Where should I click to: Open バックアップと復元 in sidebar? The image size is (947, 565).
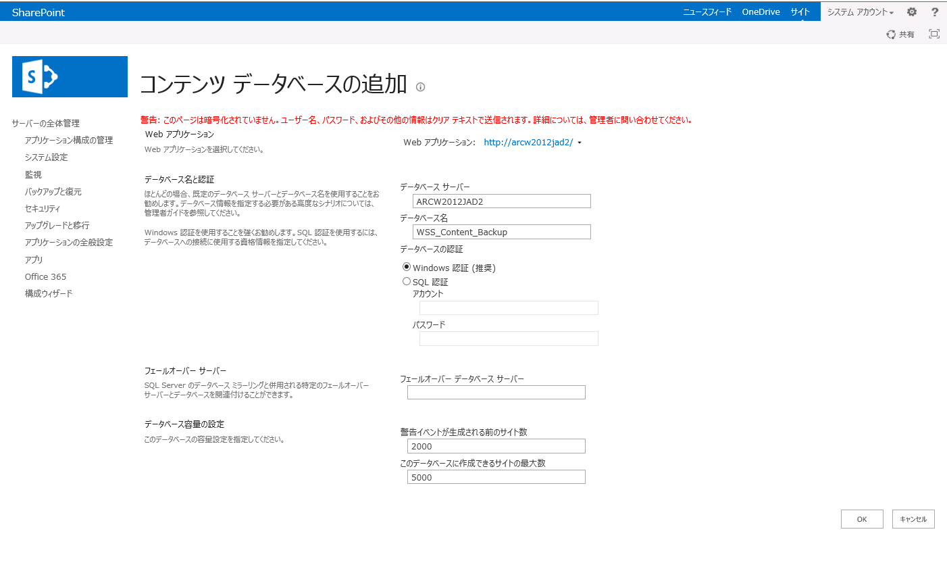click(x=53, y=191)
